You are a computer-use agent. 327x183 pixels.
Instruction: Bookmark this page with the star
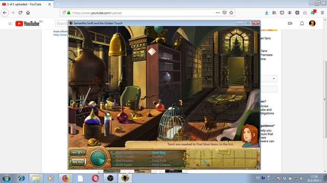tap(231, 13)
